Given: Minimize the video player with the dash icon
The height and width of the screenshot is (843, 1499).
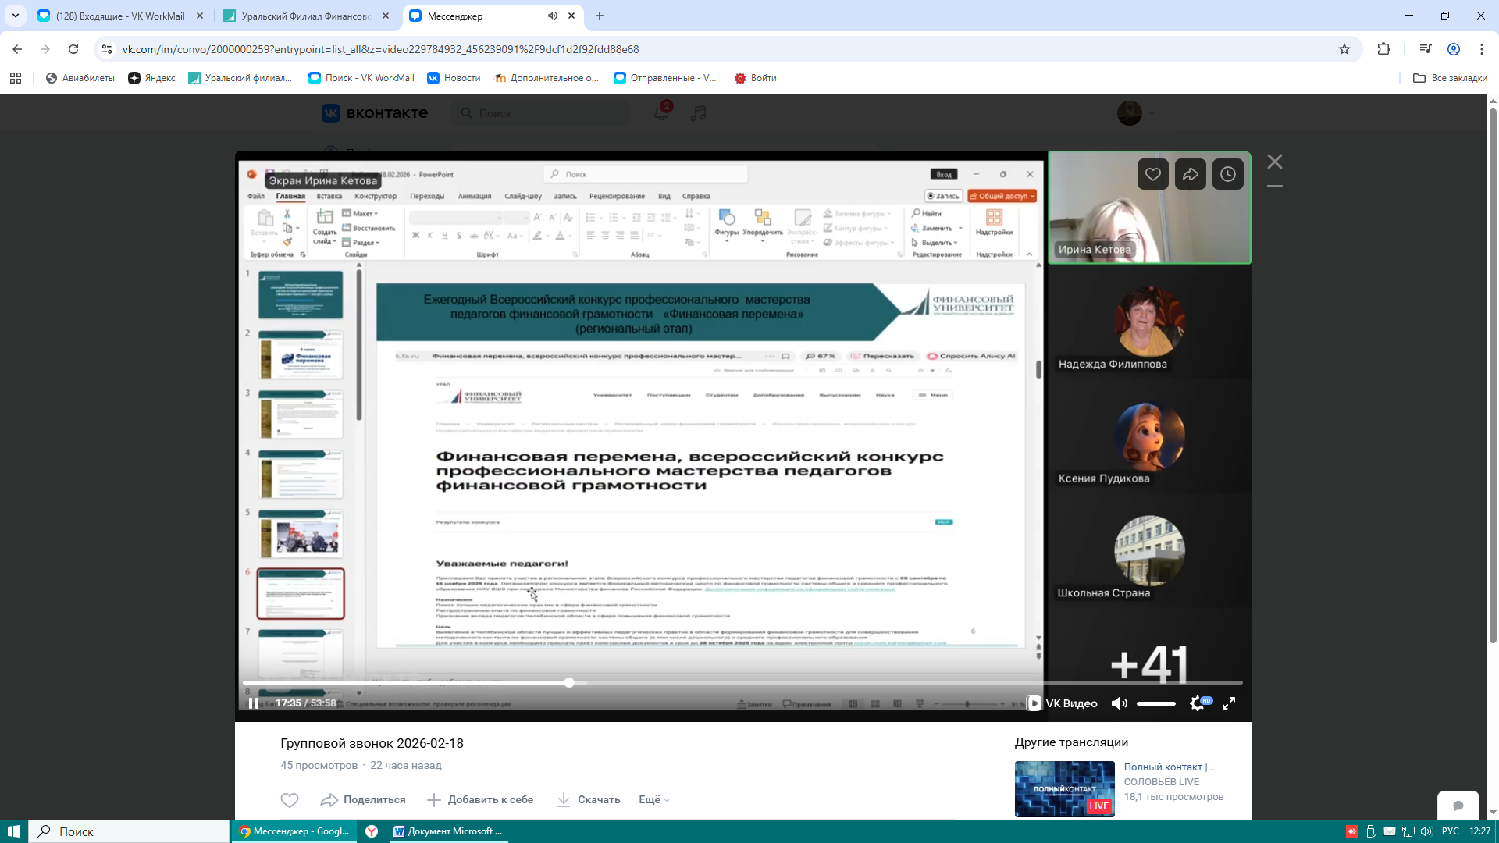Looking at the screenshot, I should (x=1274, y=187).
